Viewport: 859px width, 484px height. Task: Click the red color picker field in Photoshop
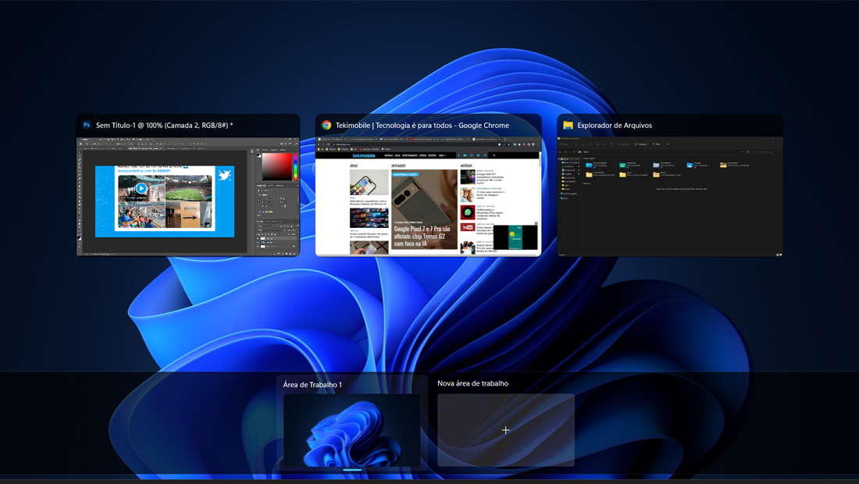coord(276,166)
